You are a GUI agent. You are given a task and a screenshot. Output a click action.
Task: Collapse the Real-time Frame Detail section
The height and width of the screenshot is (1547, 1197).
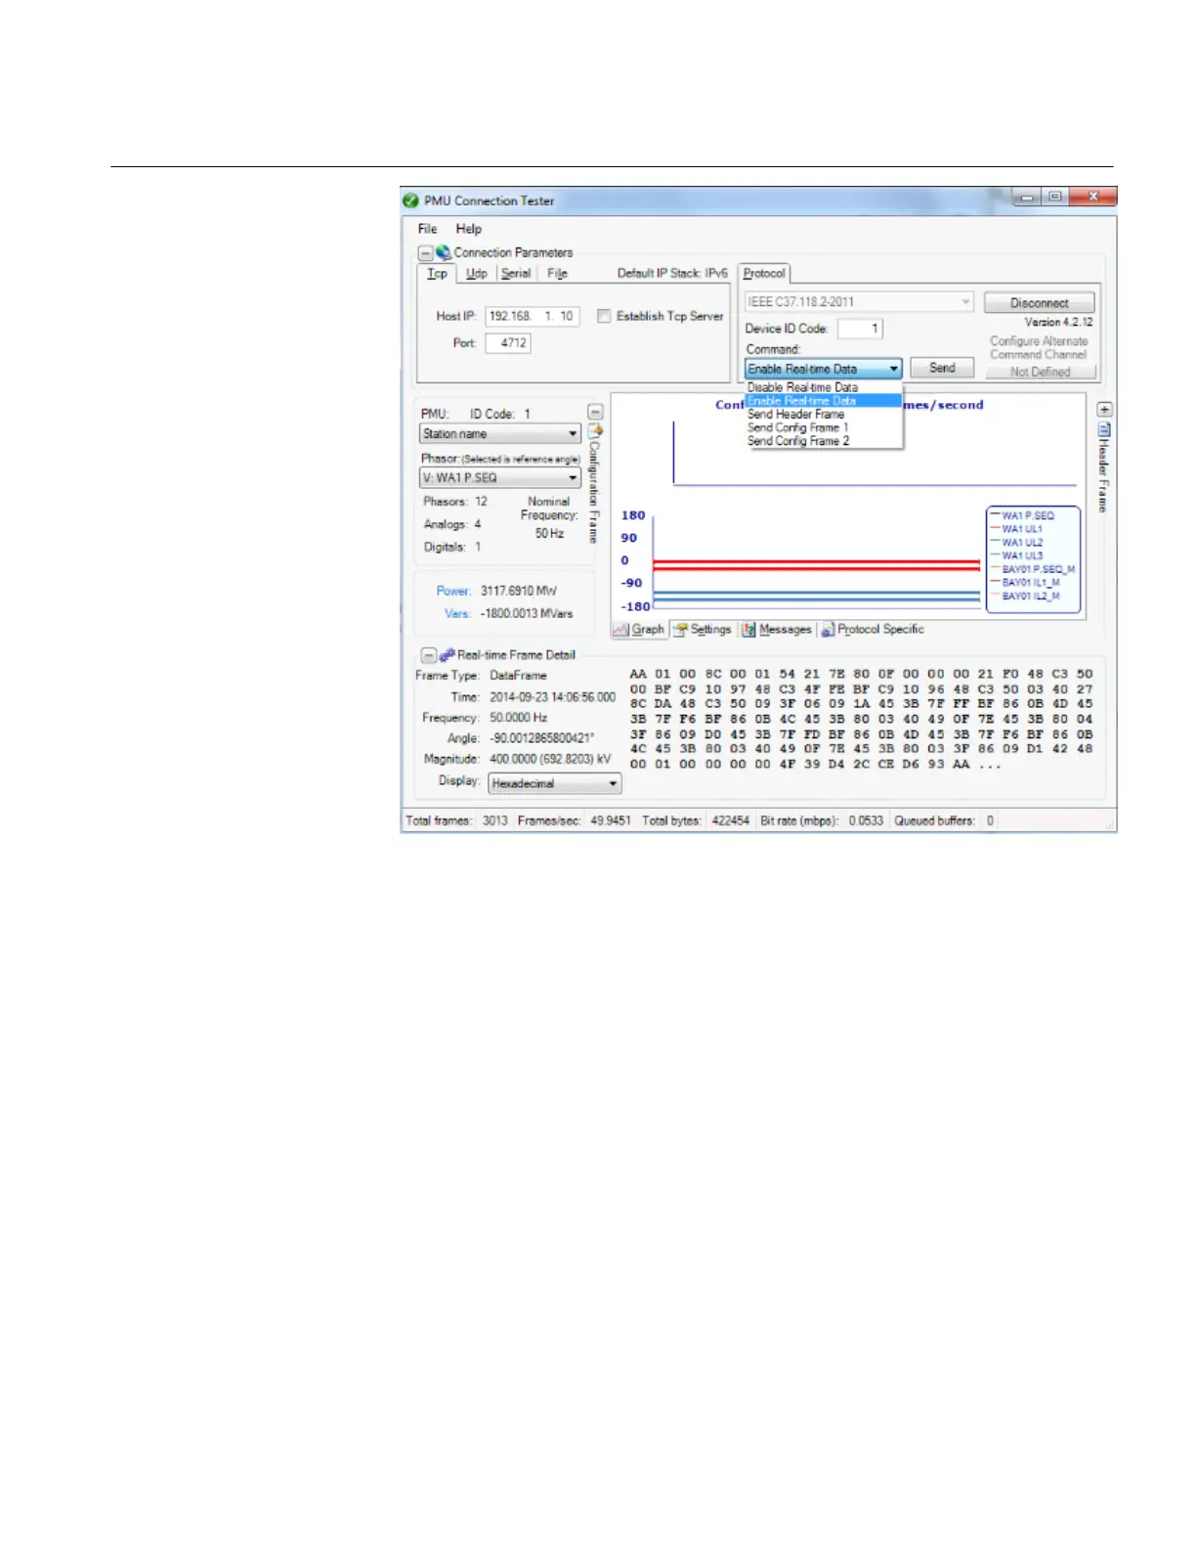(428, 655)
